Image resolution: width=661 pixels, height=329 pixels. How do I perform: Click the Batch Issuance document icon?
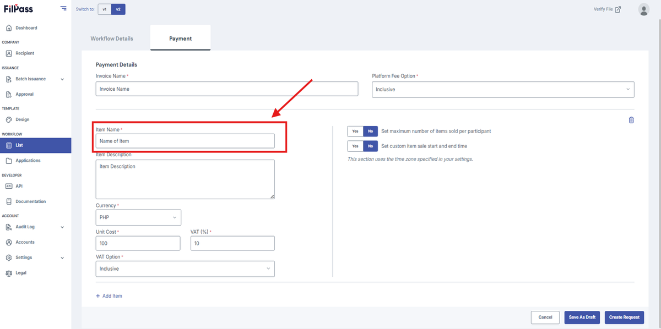[9, 79]
